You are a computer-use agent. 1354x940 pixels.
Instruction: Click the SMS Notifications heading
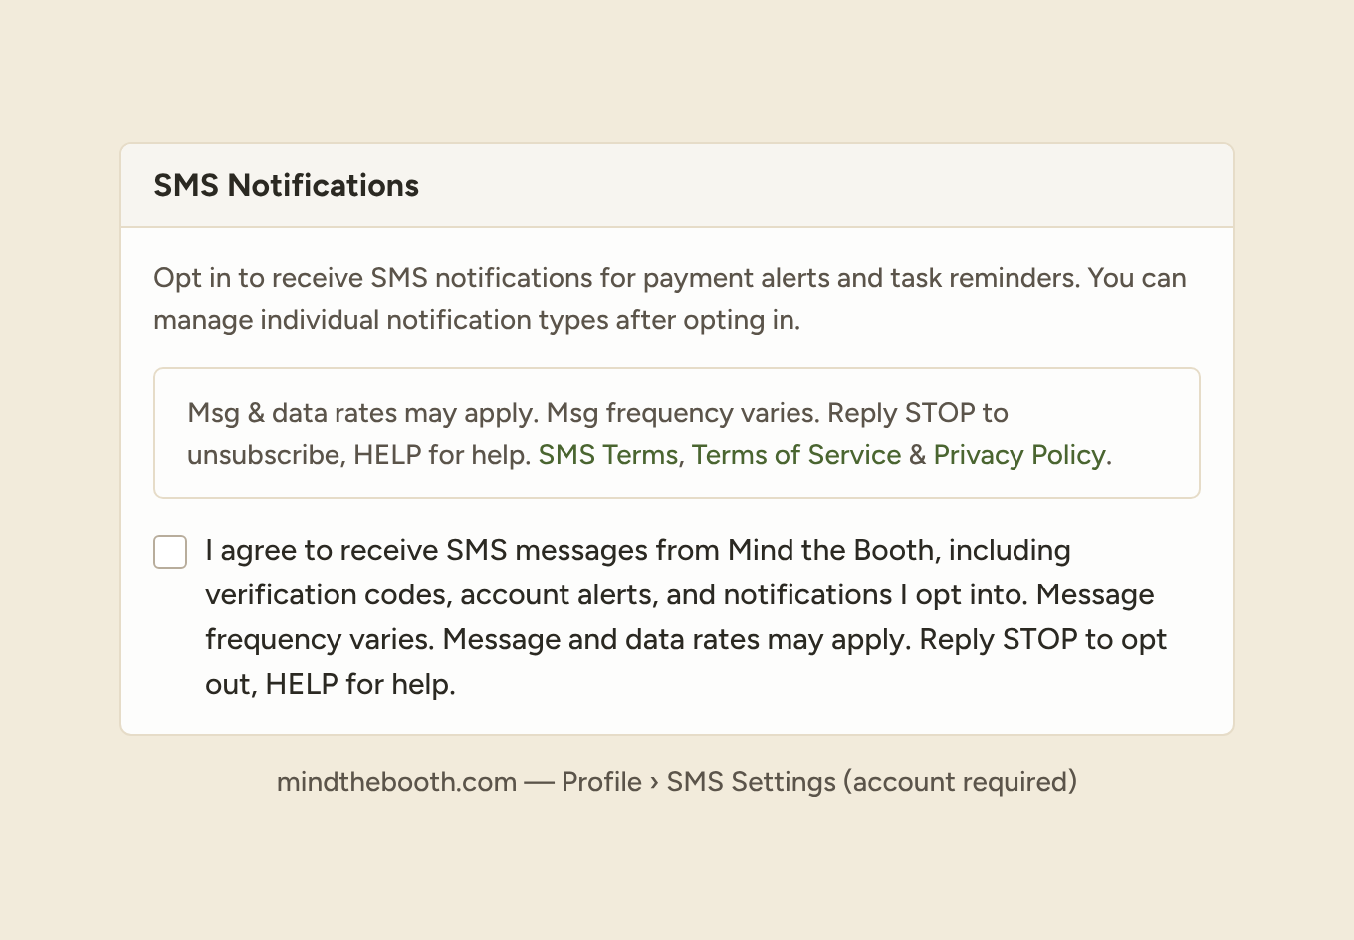(287, 186)
